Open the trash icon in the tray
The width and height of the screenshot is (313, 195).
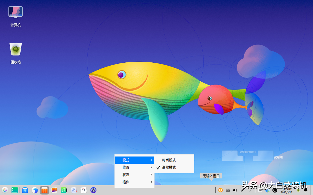tap(298, 190)
